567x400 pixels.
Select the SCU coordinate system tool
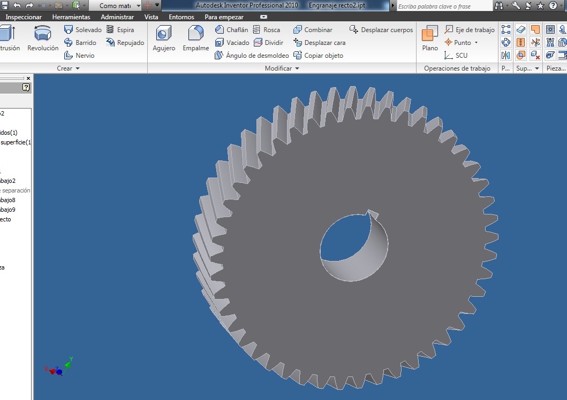click(x=456, y=56)
